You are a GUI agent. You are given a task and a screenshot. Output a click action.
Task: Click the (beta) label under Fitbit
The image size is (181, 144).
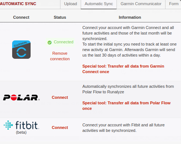coord(21,132)
